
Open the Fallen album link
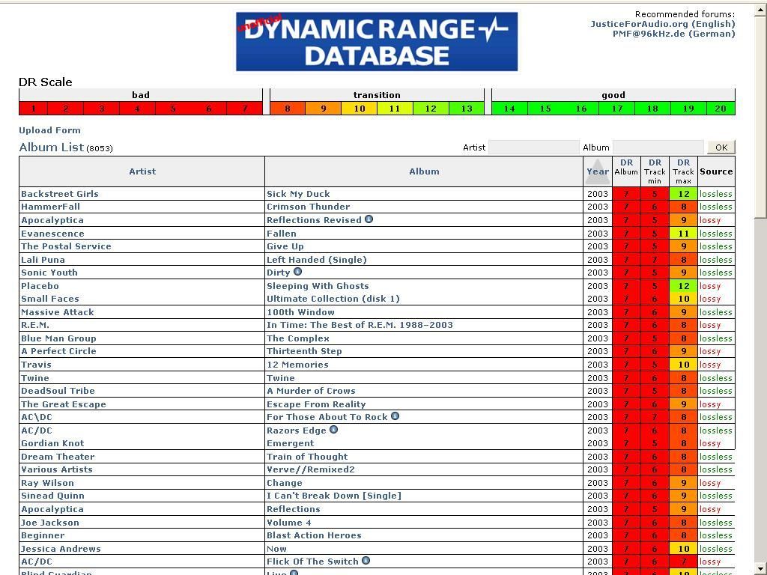(x=282, y=234)
